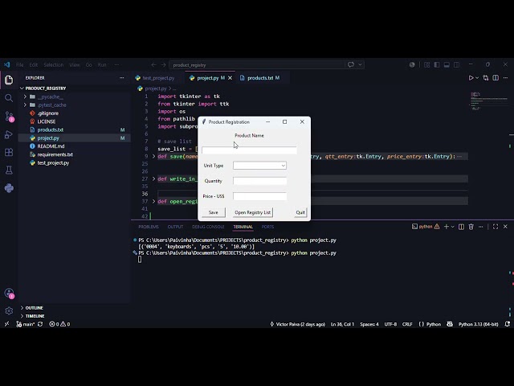514x386 pixels.
Task: Close the terminal panel
Action: point(505,227)
